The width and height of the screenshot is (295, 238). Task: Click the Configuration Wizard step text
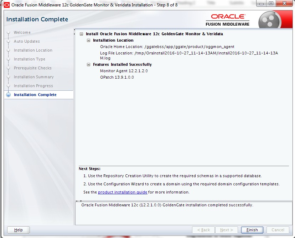[181, 184]
